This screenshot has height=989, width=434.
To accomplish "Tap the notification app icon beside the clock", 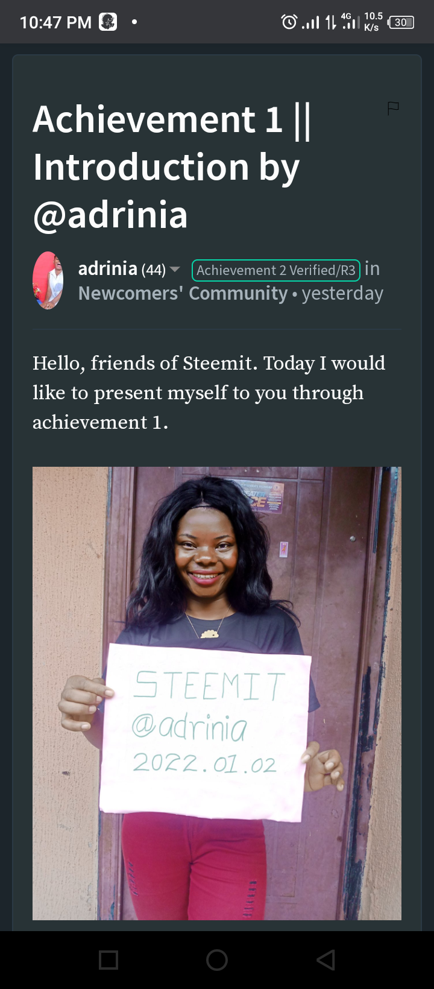I will click(x=108, y=22).
